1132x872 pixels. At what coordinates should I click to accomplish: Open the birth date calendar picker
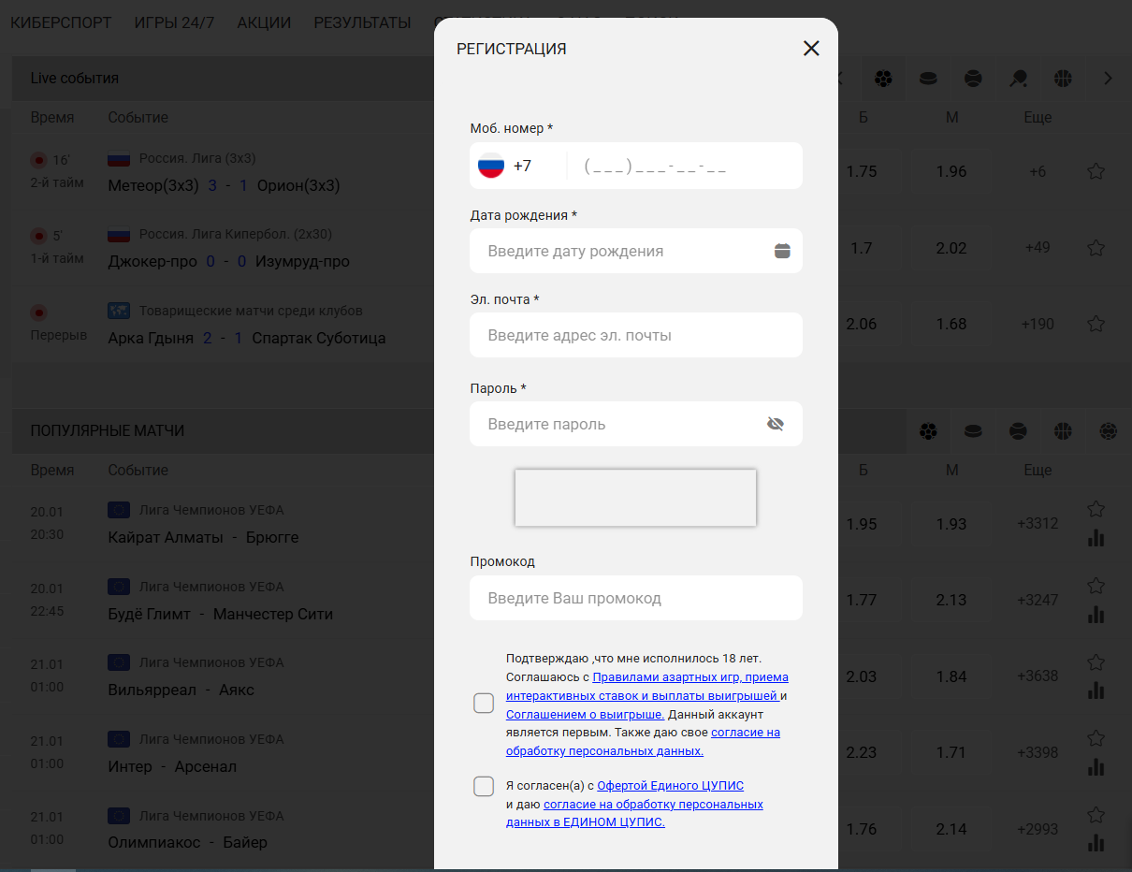pos(782,251)
